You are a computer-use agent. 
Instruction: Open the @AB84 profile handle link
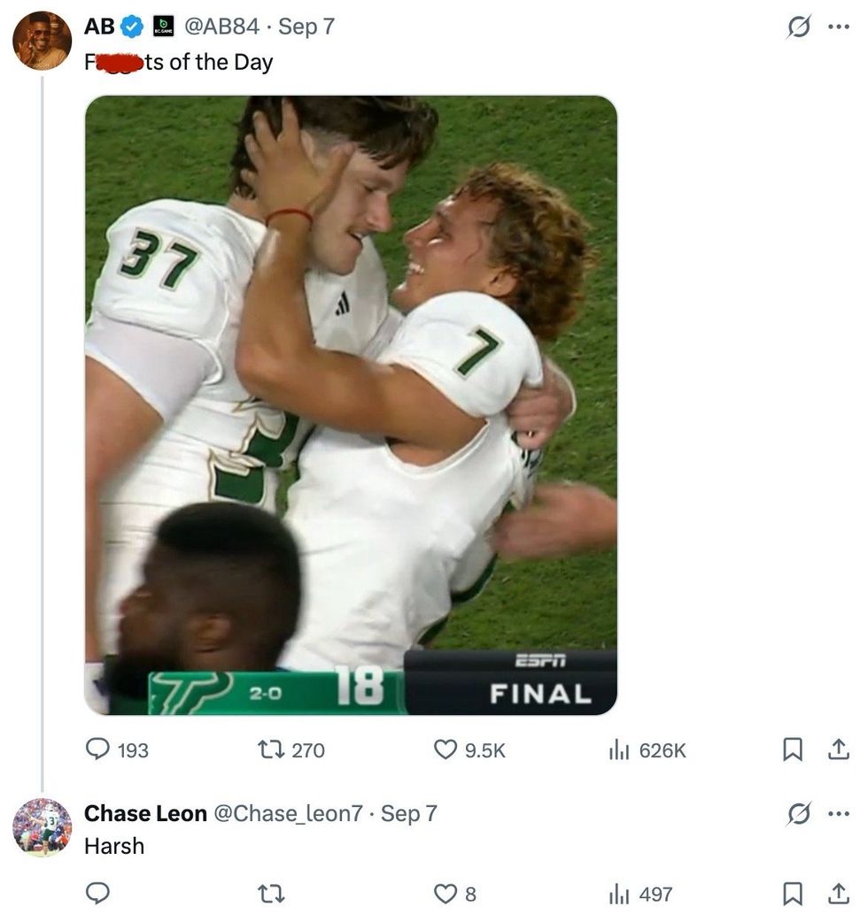(221, 27)
